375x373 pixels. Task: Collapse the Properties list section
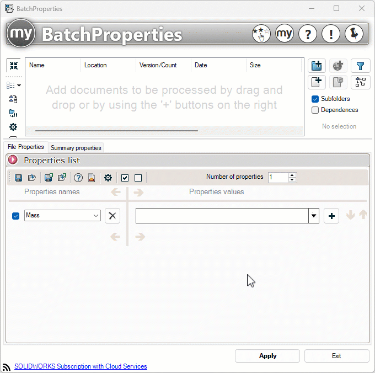click(13, 160)
